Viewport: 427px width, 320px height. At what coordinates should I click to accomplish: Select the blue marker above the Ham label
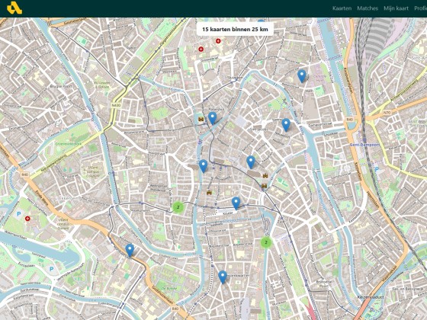pyautogui.click(x=302, y=76)
